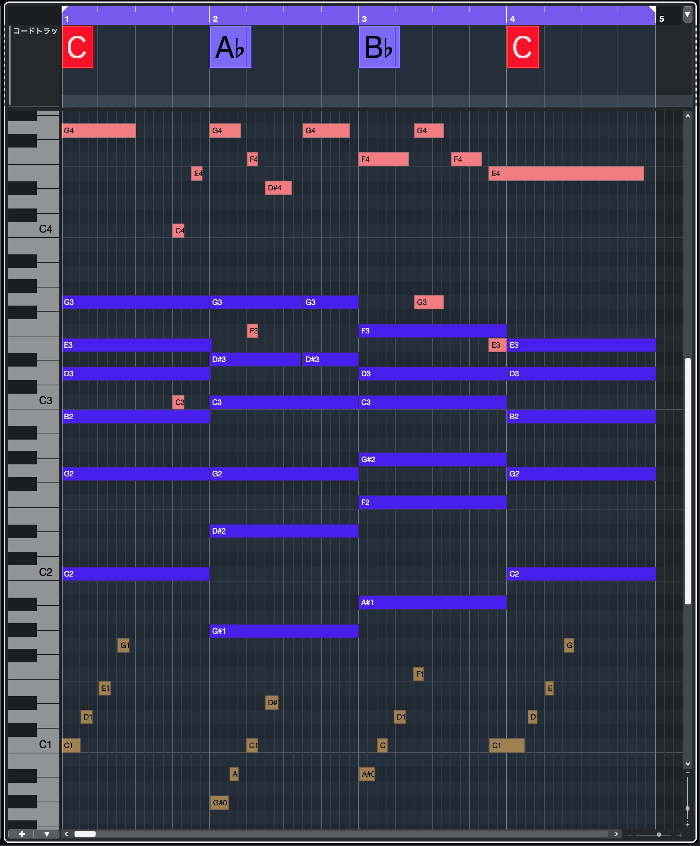
Task: Click the vertical scrollbar down arrow
Action: [x=688, y=764]
